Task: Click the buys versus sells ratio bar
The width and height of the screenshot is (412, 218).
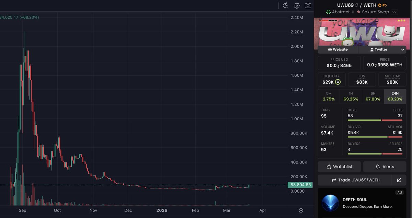Action: pyautogui.click(x=375, y=120)
